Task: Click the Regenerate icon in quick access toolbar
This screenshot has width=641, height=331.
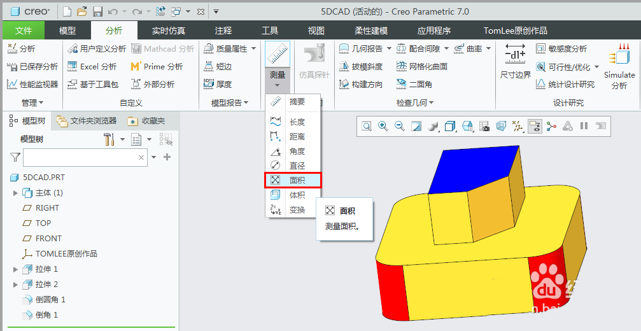Action: click(161, 11)
